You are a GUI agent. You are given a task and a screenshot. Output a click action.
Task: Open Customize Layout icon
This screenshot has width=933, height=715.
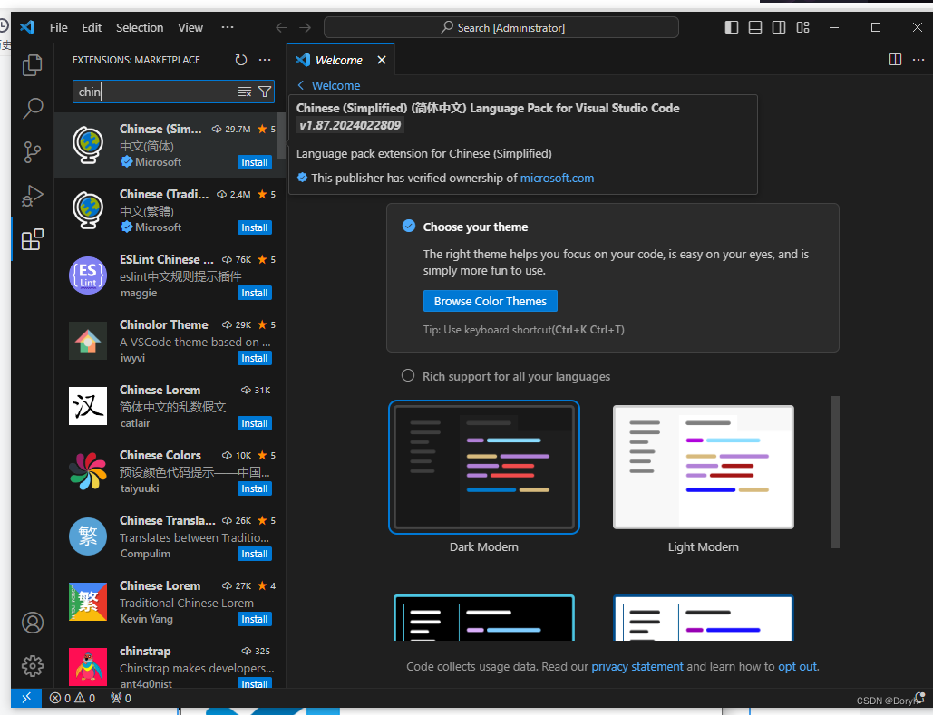(802, 27)
